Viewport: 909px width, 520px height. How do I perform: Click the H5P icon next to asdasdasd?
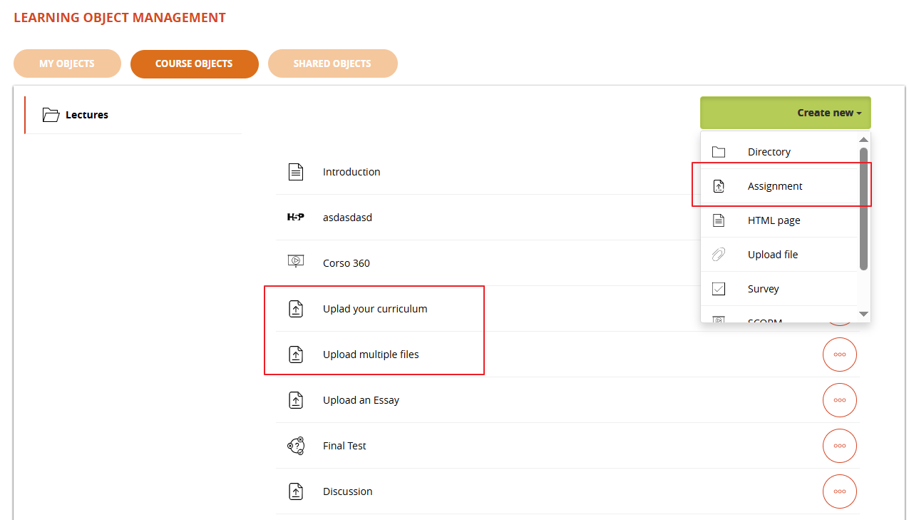point(295,218)
